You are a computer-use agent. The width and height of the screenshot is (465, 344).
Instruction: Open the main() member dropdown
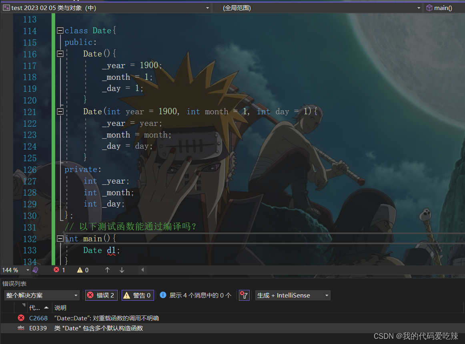coord(443,8)
